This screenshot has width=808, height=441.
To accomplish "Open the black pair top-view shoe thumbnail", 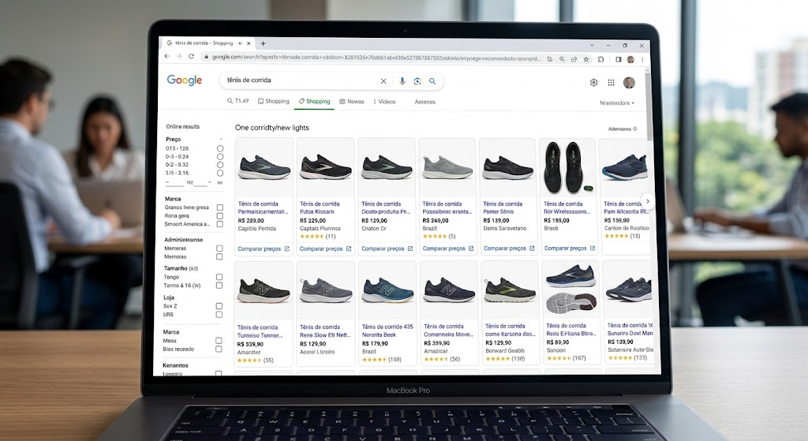I will (x=567, y=167).
